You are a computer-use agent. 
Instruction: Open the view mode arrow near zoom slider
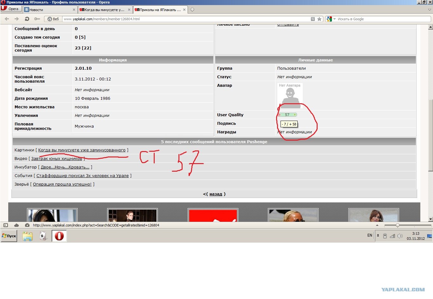click(377, 225)
